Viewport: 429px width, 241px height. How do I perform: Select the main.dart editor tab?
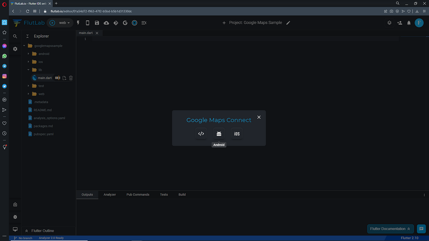[86, 33]
